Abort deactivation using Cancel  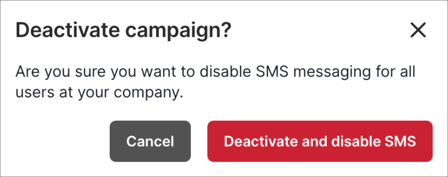(150, 141)
